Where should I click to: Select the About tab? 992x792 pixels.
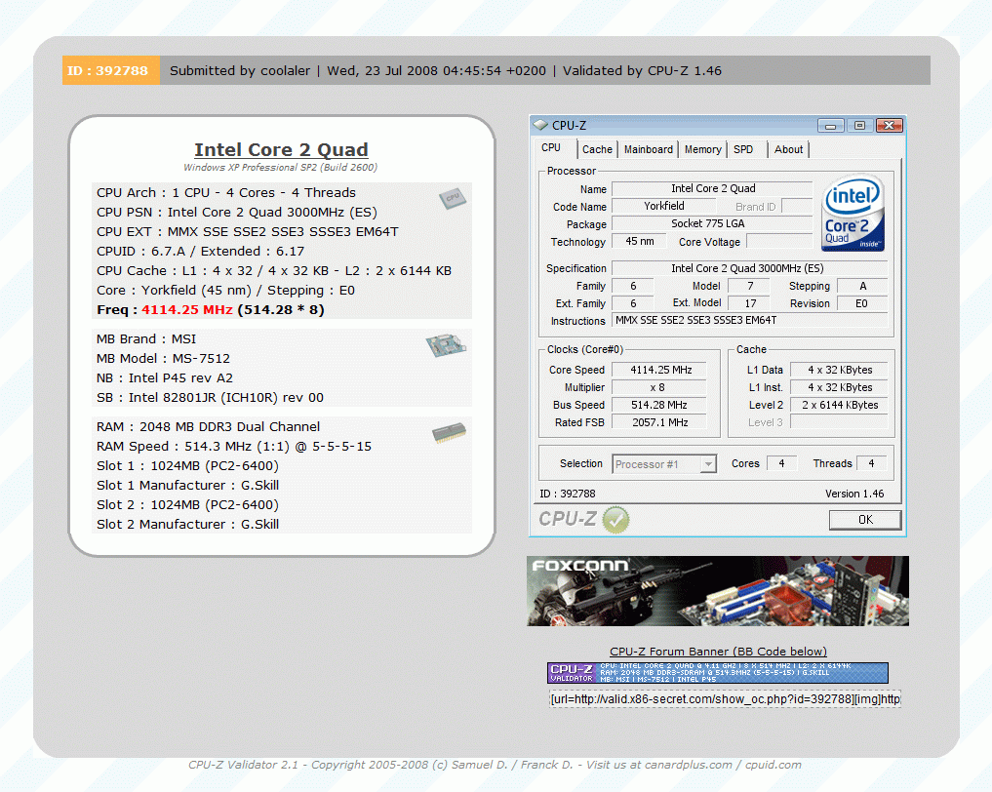(788, 149)
